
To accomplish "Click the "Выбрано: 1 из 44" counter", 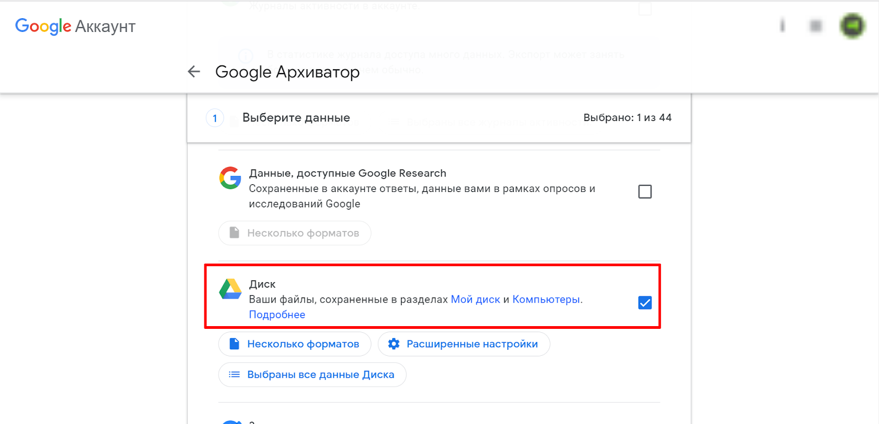I will click(x=627, y=118).
